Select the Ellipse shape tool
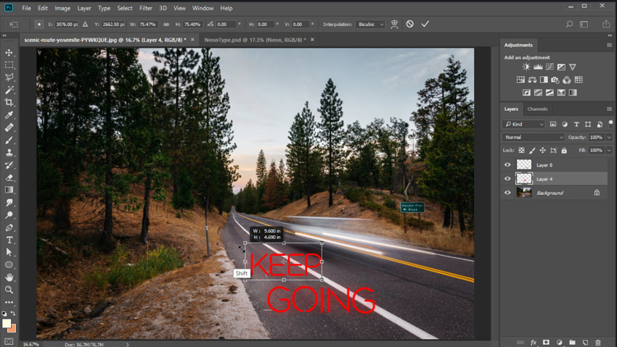The height and width of the screenshot is (347, 617). pos(9,265)
